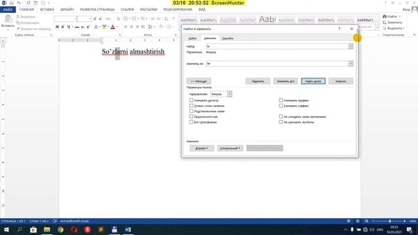This screenshot has width=418, height=235.
Task: Click the text effects icon
Action: tap(96, 27)
